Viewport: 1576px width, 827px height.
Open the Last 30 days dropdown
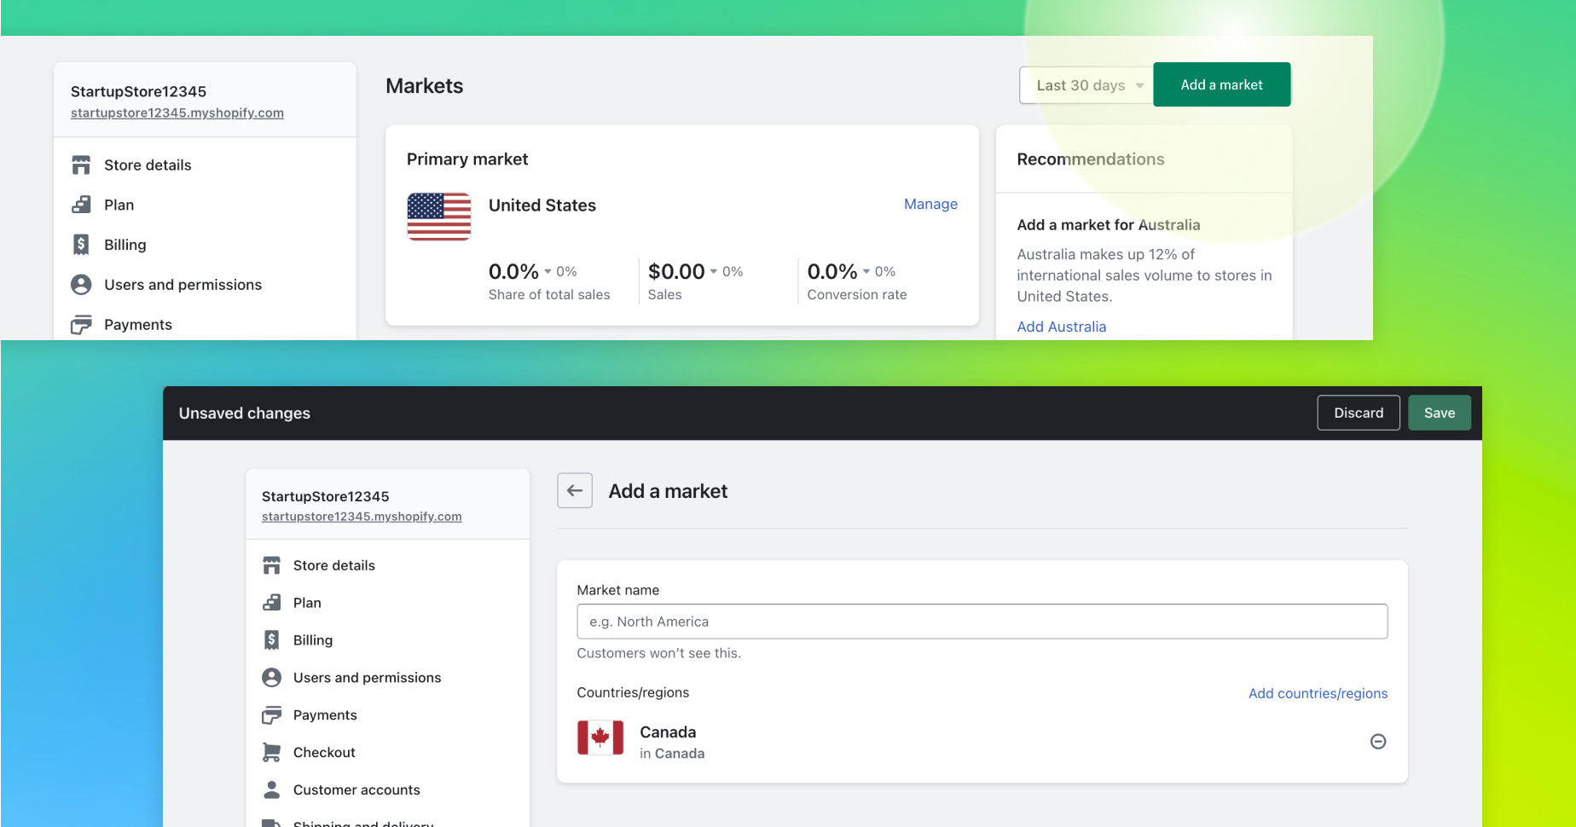(1085, 85)
